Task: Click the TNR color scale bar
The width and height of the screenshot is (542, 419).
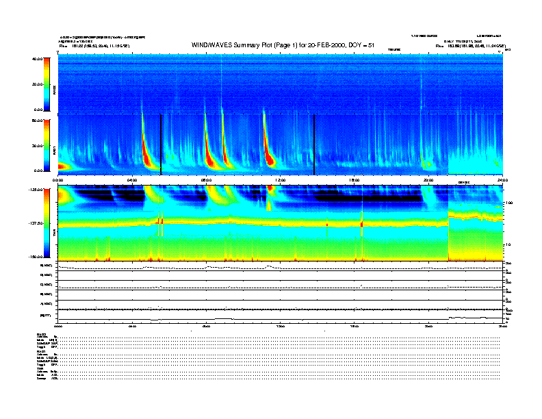Action: click(x=45, y=223)
